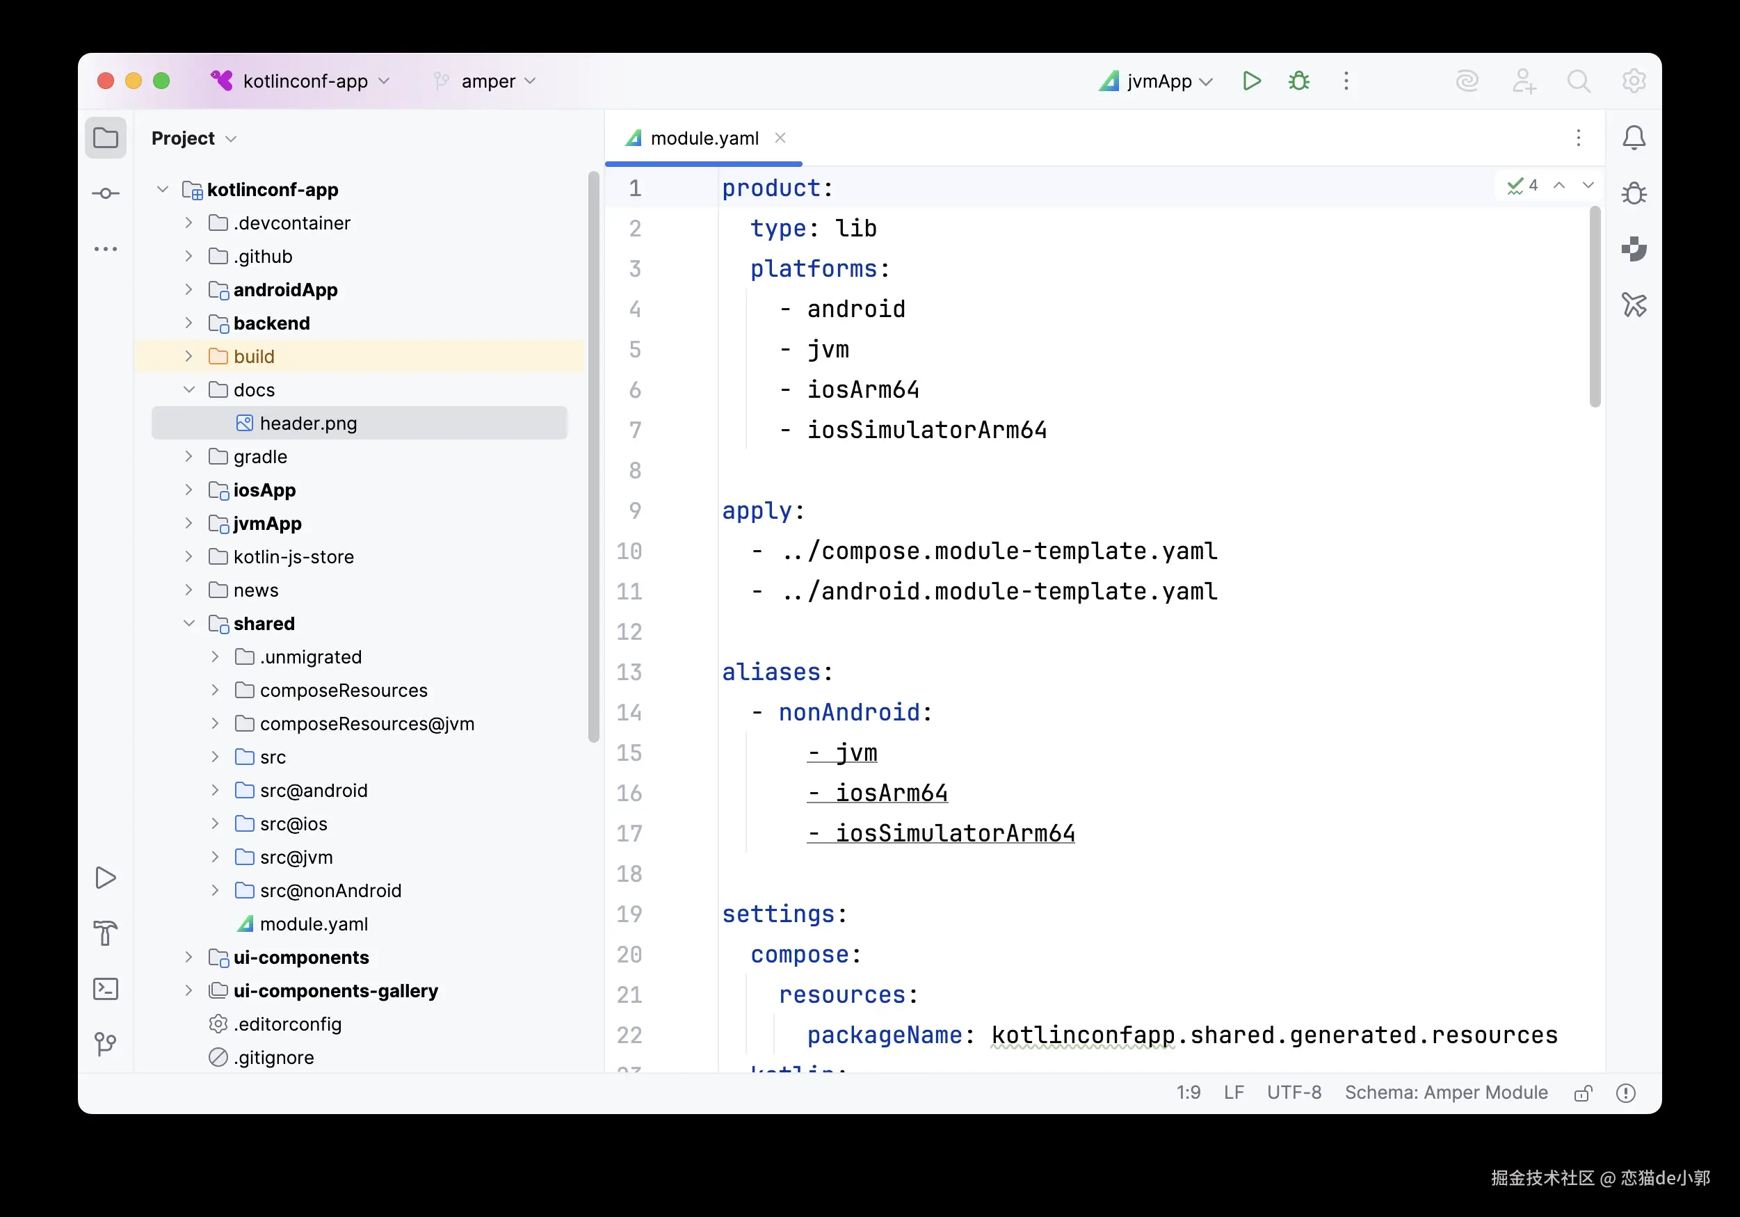Click the Debug bug icon
The image size is (1740, 1217).
click(1299, 81)
